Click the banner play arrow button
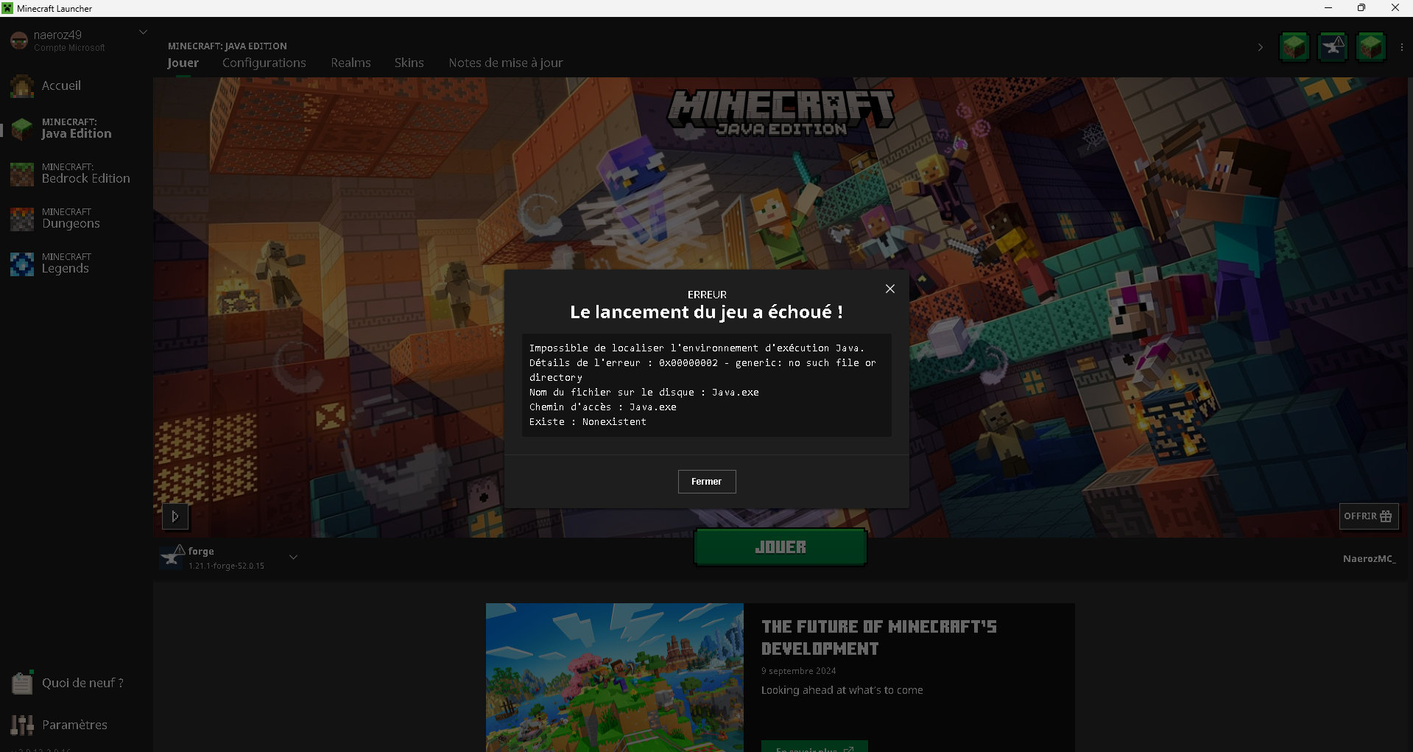The width and height of the screenshot is (1413, 752). coord(175,516)
